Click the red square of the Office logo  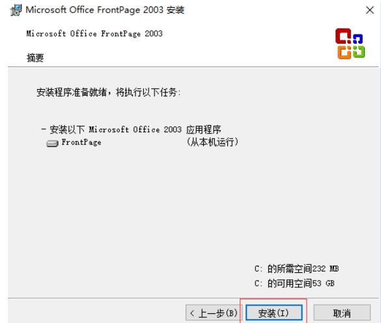[343, 36]
